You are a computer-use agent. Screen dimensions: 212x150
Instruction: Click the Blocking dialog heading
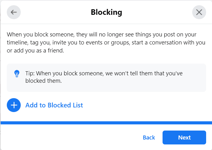(106, 12)
